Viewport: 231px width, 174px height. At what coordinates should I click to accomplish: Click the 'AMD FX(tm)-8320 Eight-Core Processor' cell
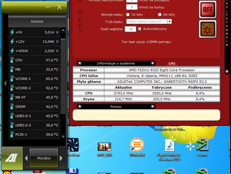(x=162, y=70)
